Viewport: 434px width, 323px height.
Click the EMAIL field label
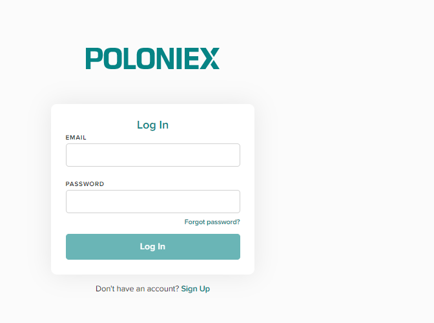(x=76, y=138)
